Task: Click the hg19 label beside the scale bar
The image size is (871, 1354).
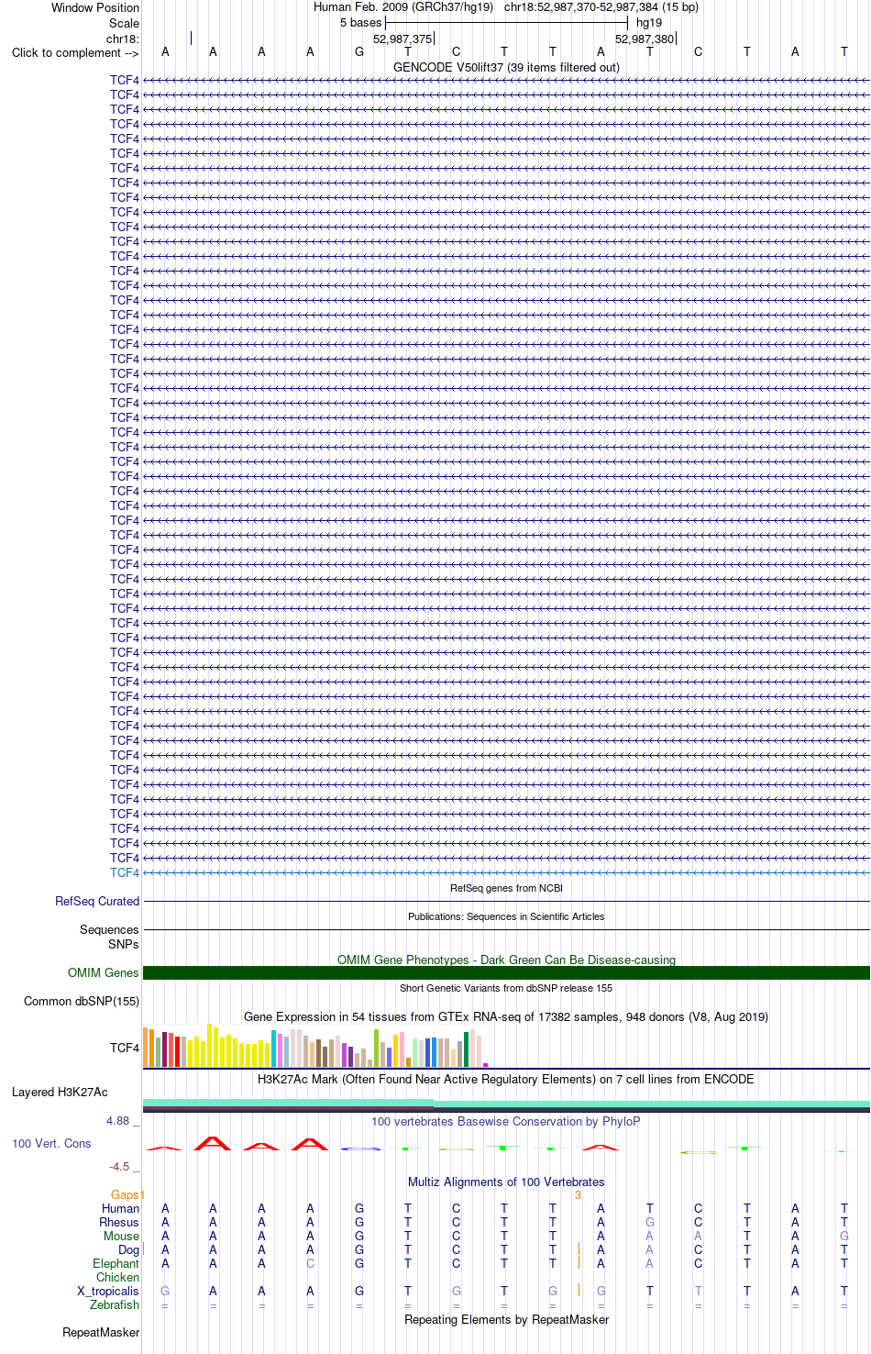Action: pyautogui.click(x=649, y=23)
